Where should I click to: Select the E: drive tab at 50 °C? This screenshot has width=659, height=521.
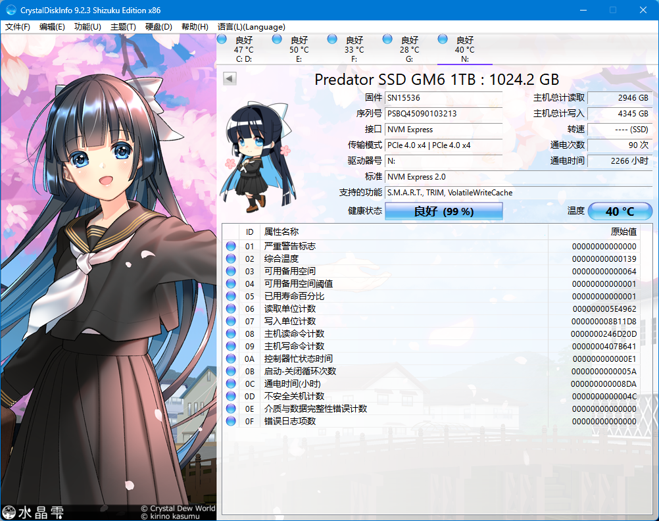[299, 49]
